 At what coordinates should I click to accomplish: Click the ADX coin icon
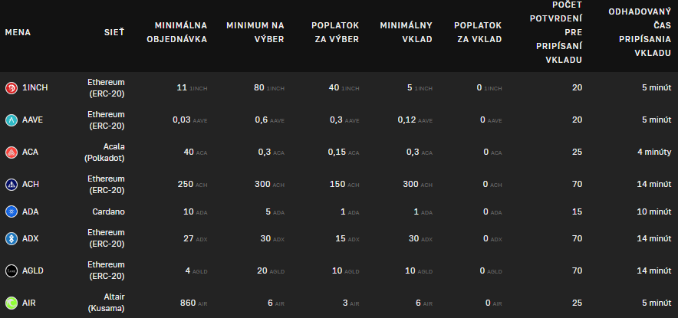tap(12, 238)
